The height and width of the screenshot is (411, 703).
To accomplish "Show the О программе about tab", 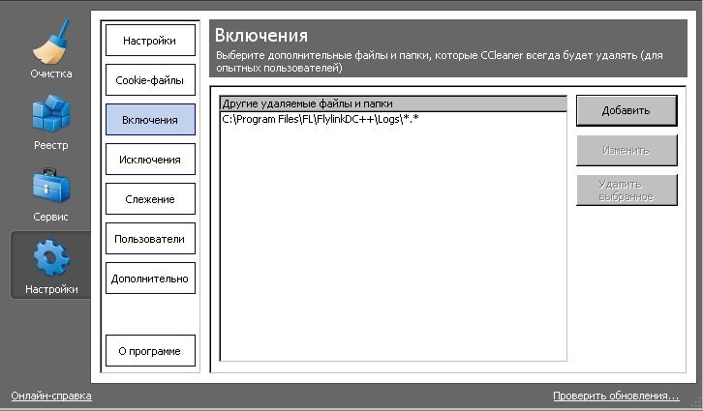I will click(x=150, y=351).
